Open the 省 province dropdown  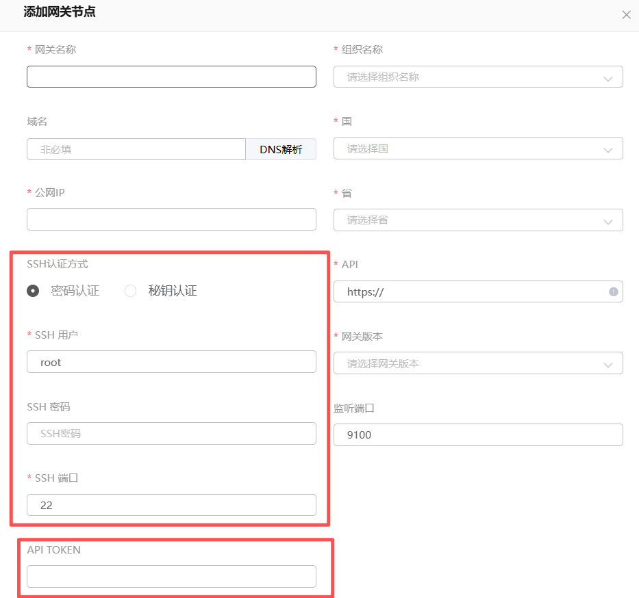coord(477,220)
